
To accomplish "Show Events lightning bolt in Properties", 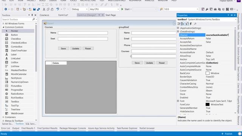I will [x=191, y=24].
